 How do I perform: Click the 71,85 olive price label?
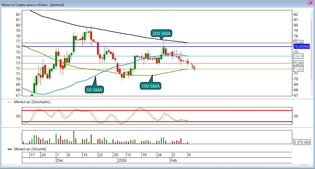pos(298,69)
